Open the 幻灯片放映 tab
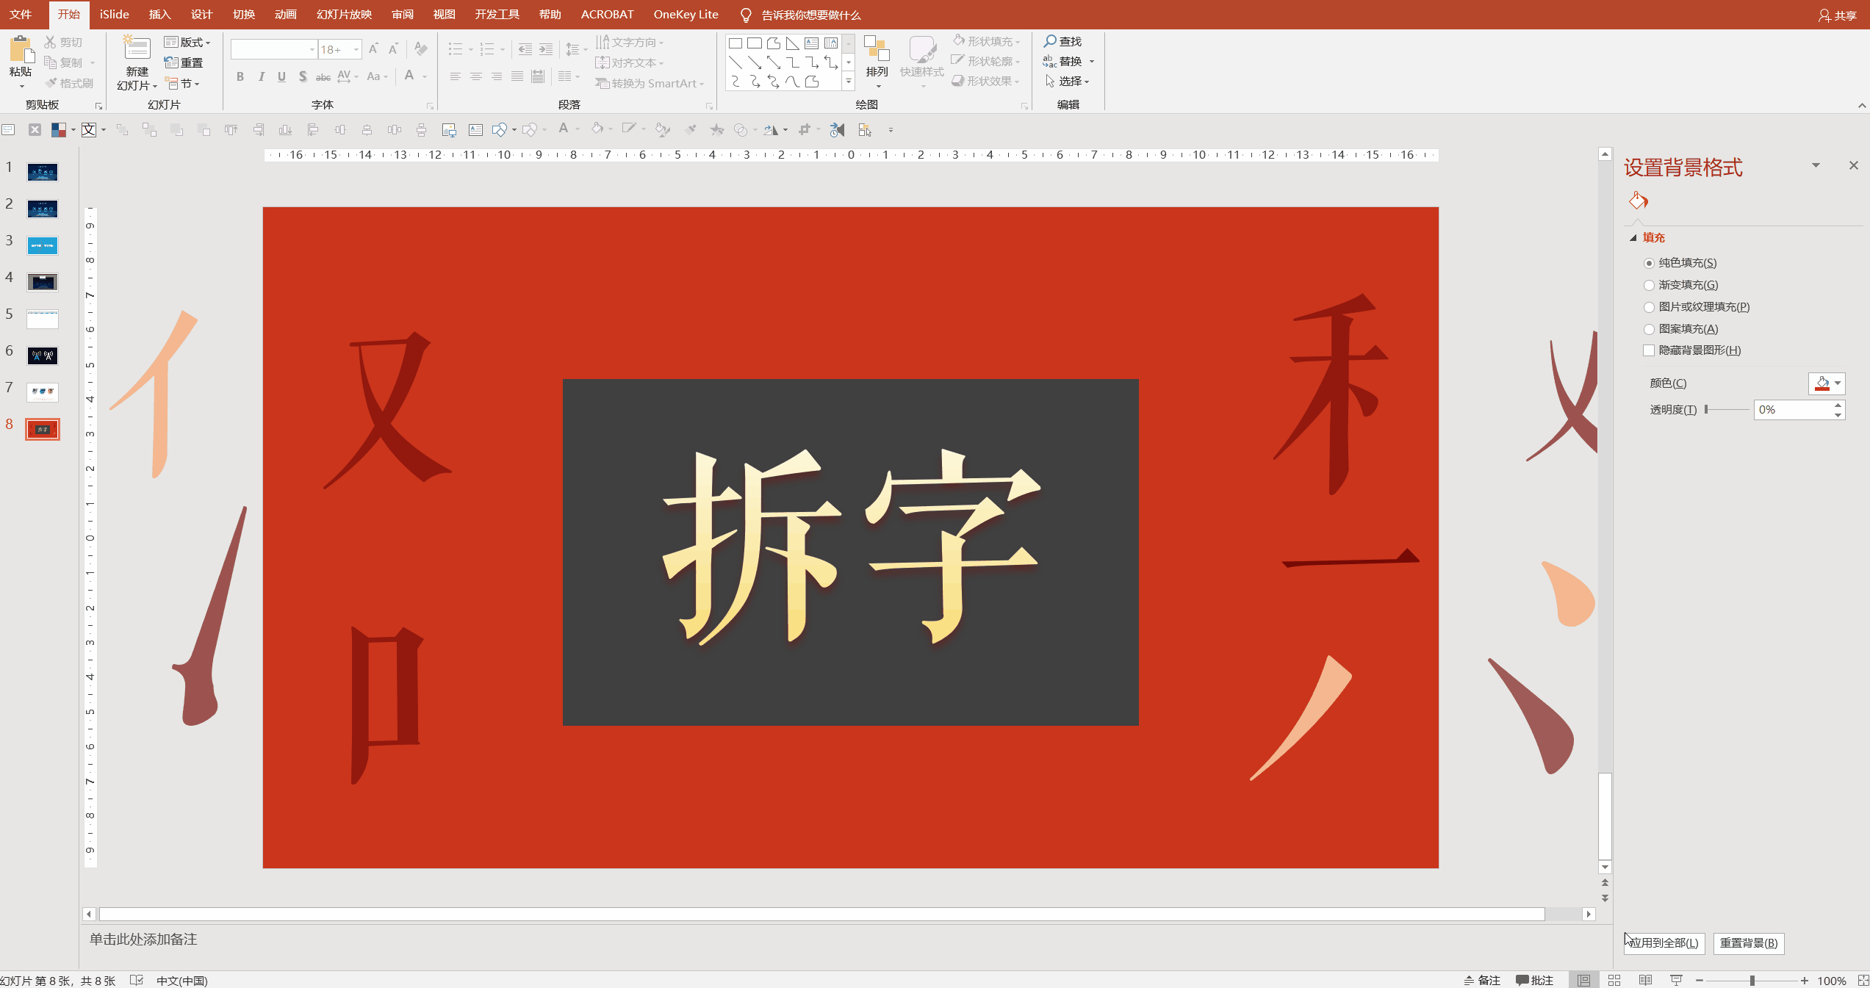Viewport: 1870px width, 988px height. pyautogui.click(x=342, y=14)
